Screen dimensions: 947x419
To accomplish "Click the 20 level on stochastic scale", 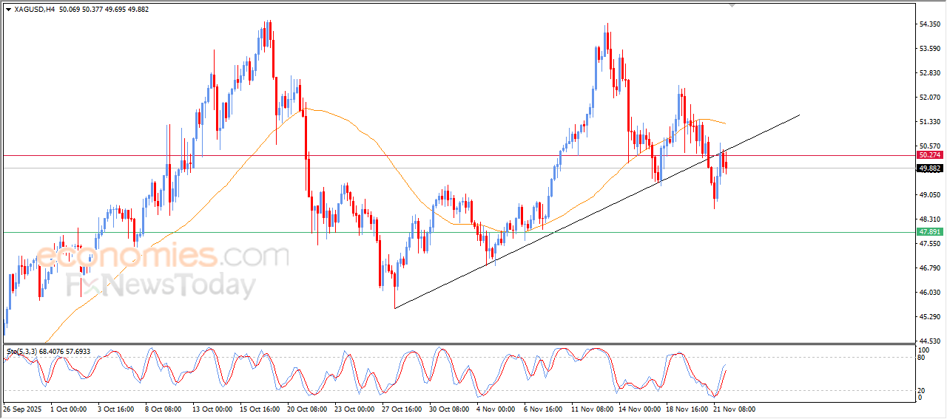I will 921,389.
